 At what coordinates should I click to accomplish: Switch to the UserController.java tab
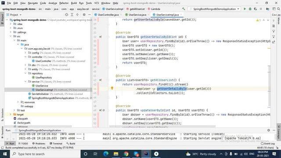pyautogui.click(x=108, y=14)
